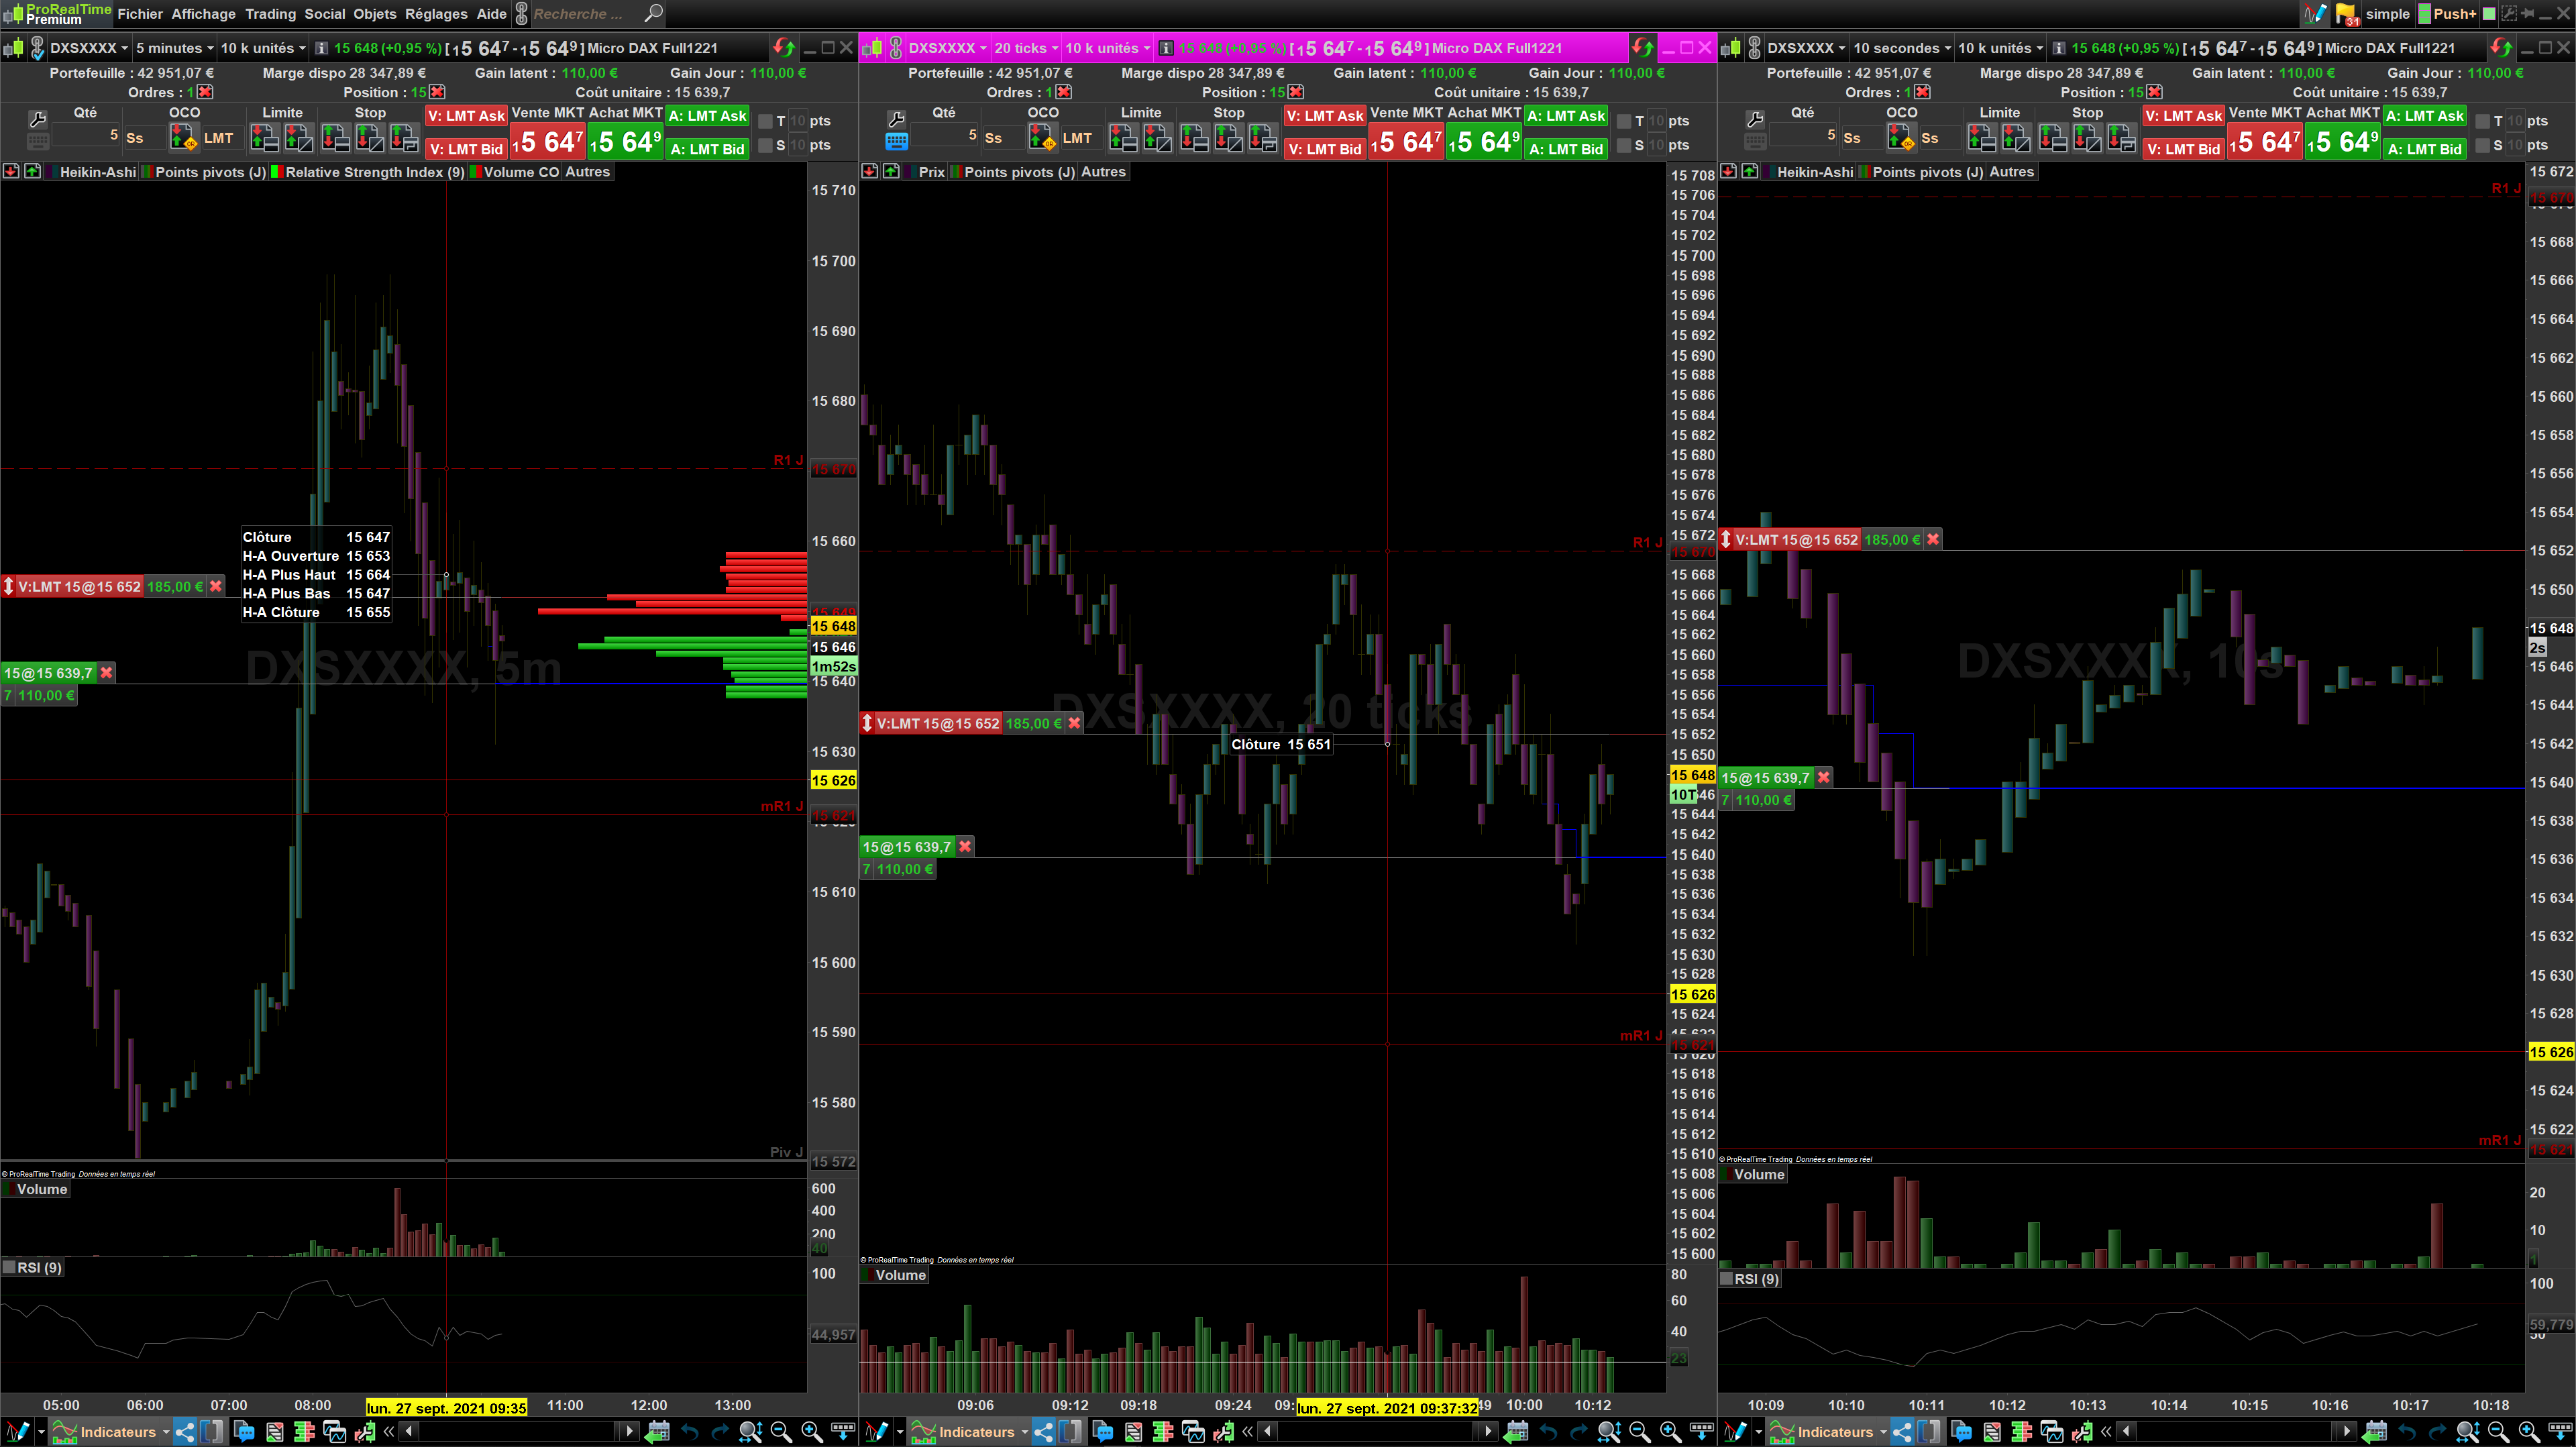This screenshot has width=2576, height=1447.
Task: Open calendar go-to-date icon in right chart
Action: pyautogui.click(x=2375, y=1432)
